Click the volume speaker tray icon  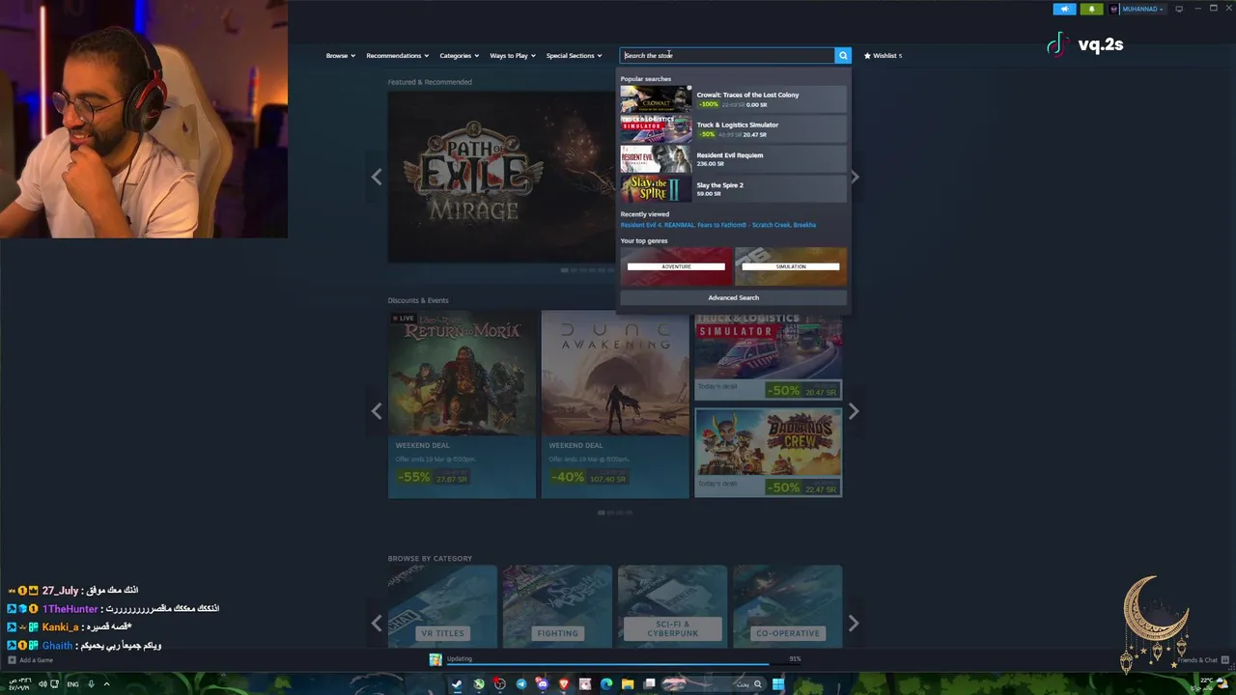[43, 684]
